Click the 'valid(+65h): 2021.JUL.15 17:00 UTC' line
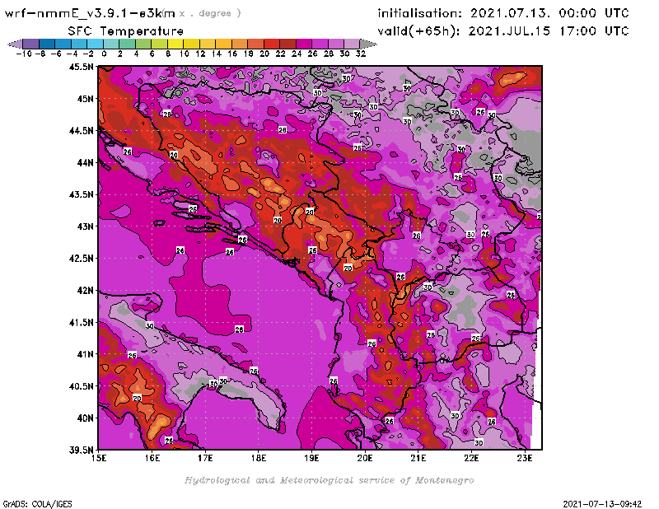 (x=503, y=31)
